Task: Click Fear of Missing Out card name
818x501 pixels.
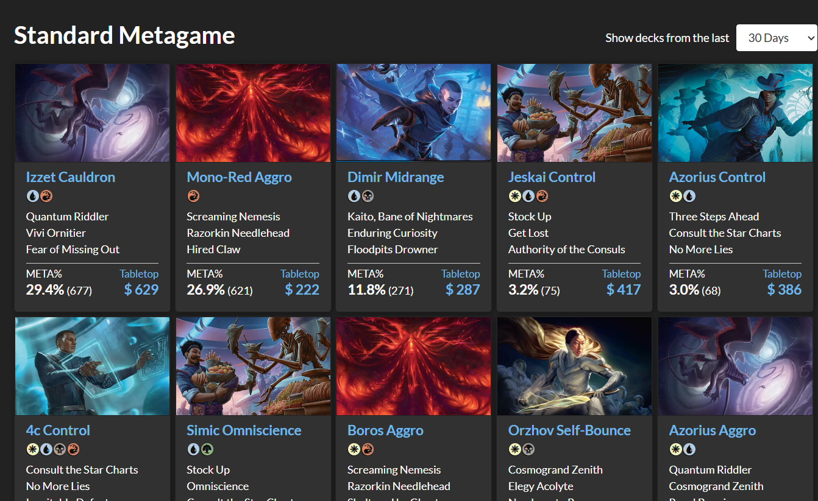Action: coord(73,250)
